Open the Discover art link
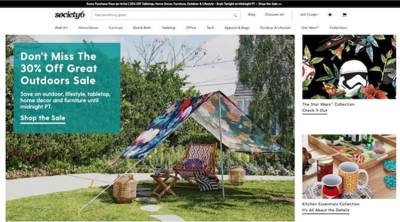Screen dimensions: 400x222 tap(274, 15)
